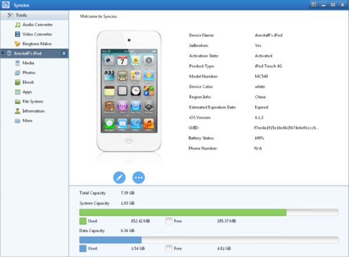Click the green System Capacity bar
This screenshot has width=349, height=257.
[x=183, y=212]
